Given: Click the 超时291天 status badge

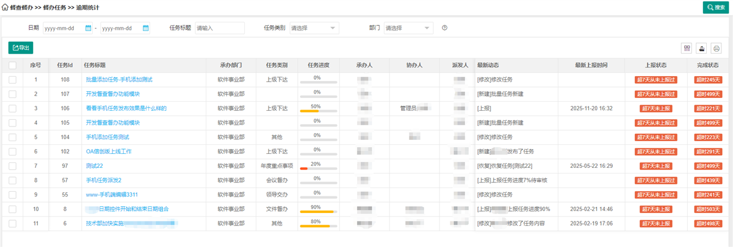Looking at the screenshot, I should [x=707, y=151].
